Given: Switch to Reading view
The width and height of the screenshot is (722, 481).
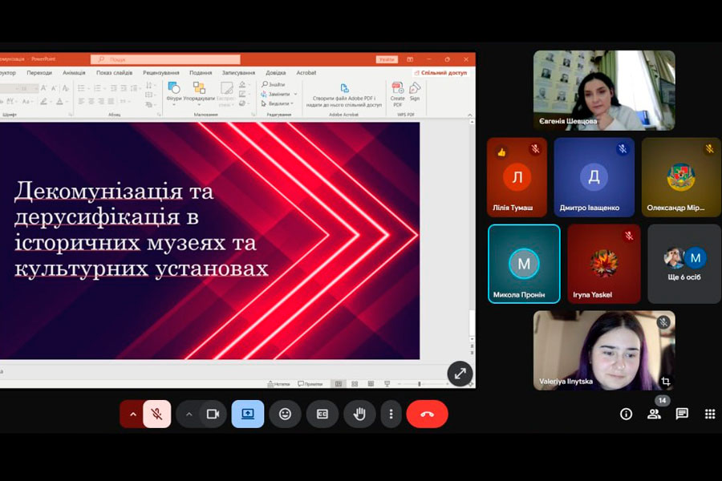Looking at the screenshot, I should (371, 383).
